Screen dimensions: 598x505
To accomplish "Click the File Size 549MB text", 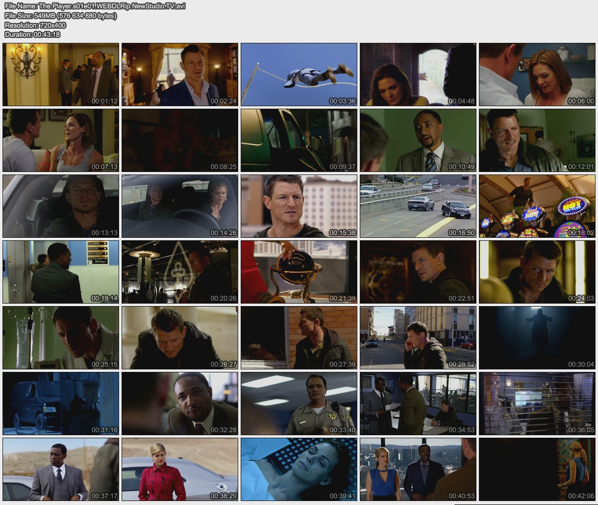I will pos(61,15).
